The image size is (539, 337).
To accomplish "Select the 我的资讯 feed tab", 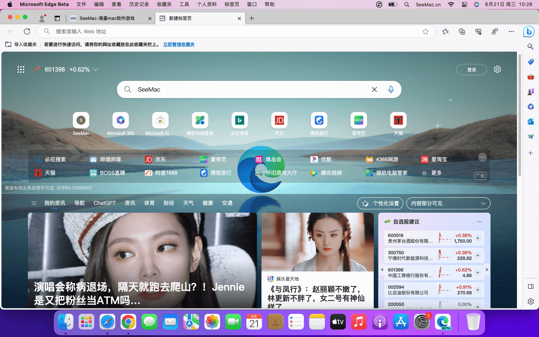I will click(x=55, y=203).
